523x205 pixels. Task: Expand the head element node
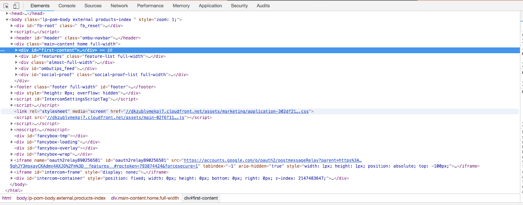point(7,13)
